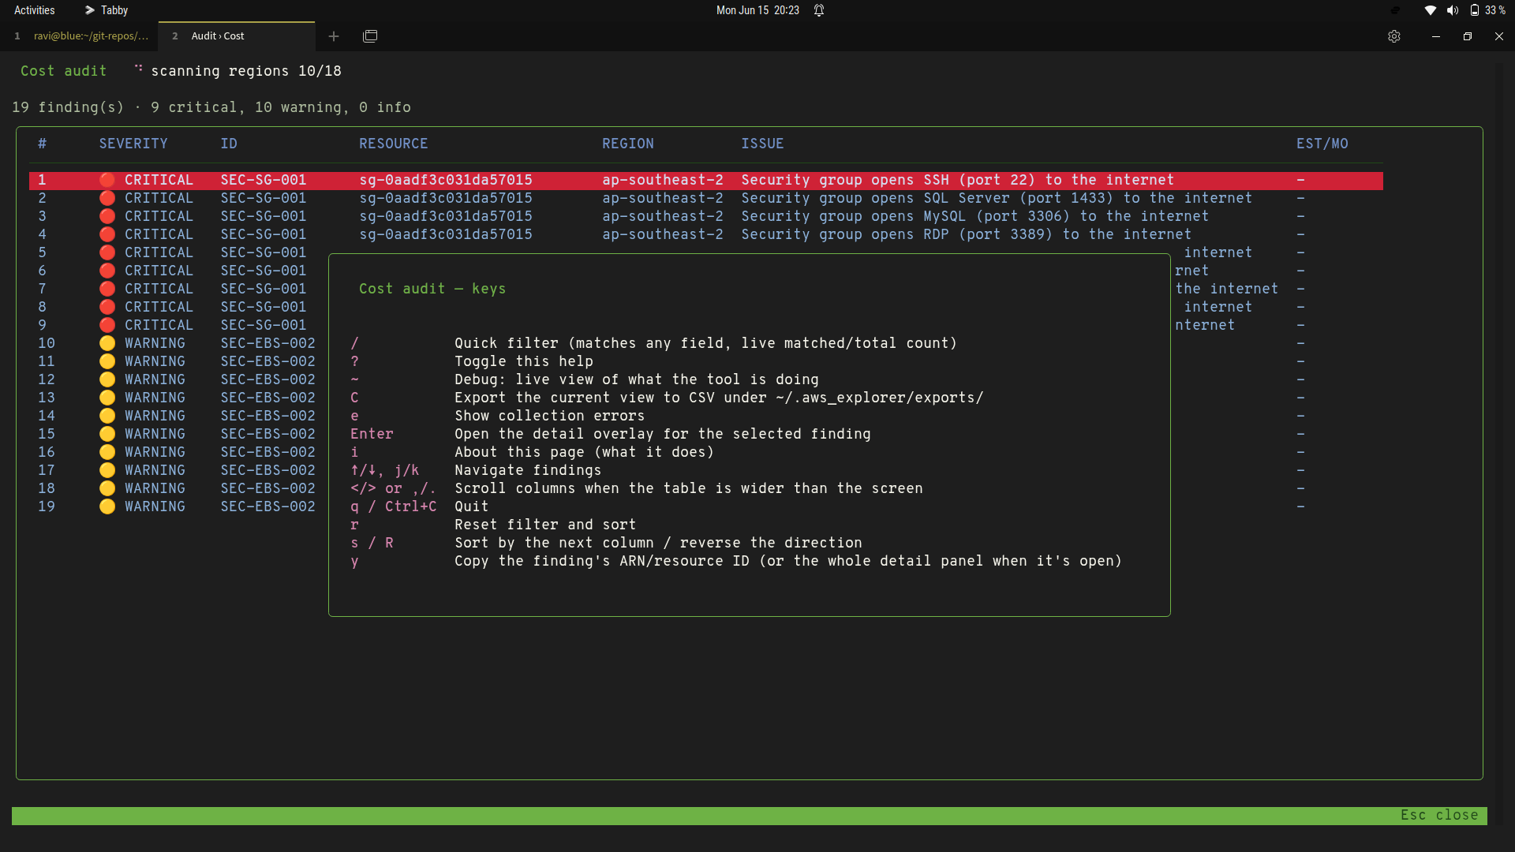Select the RDP port 3389 issue text
This screenshot has height=852, width=1515.
click(x=966, y=234)
